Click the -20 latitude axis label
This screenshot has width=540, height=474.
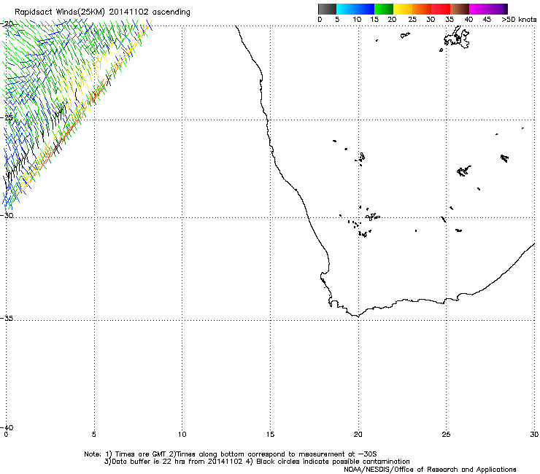7,24
